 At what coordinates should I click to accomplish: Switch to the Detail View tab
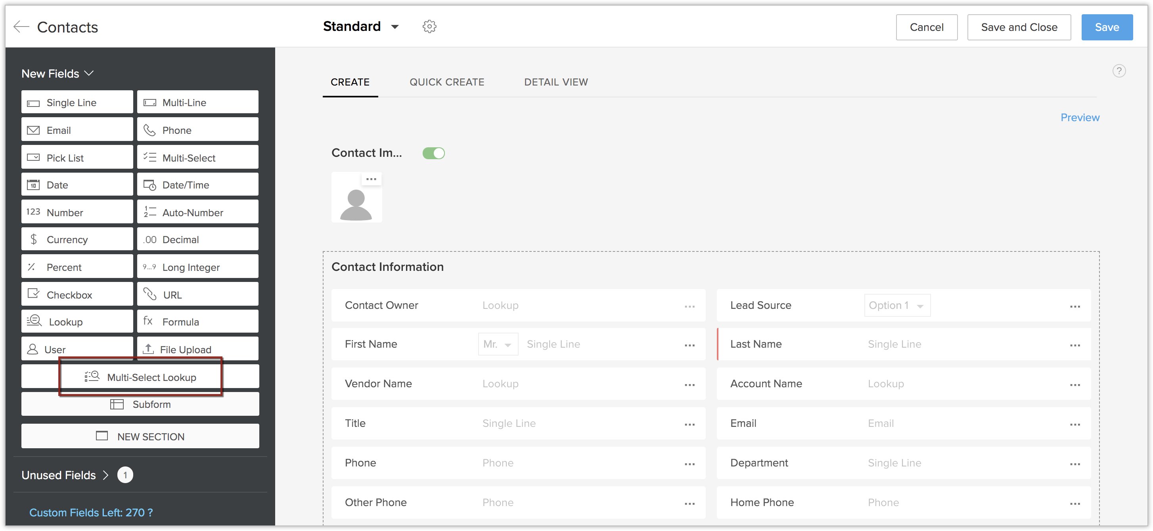tap(555, 82)
